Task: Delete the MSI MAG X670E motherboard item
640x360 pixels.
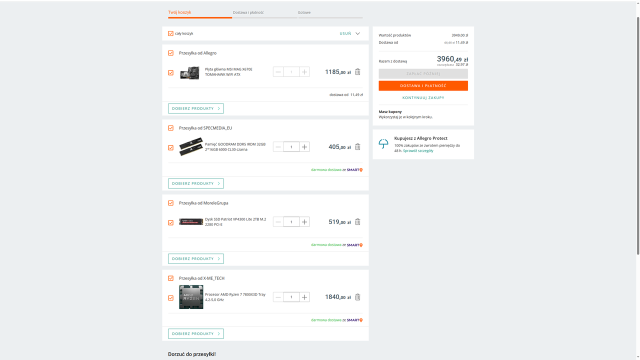Action: [357, 72]
